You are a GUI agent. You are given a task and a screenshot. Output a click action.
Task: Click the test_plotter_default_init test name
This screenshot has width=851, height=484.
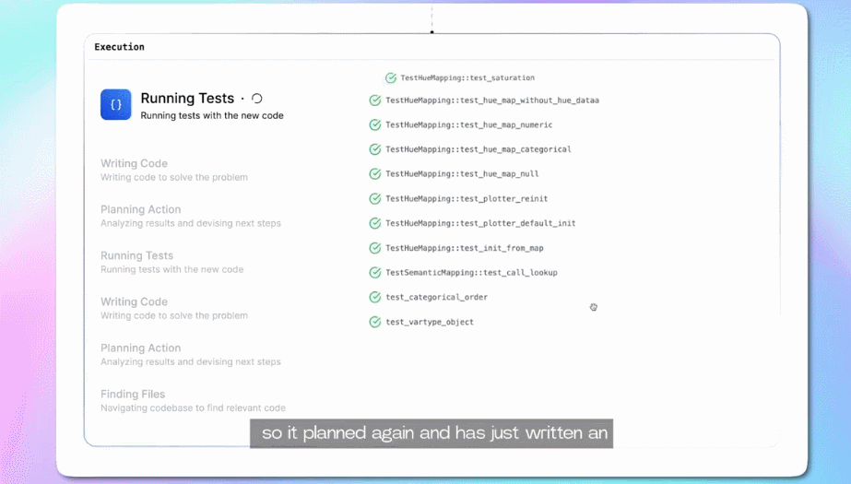[480, 223]
